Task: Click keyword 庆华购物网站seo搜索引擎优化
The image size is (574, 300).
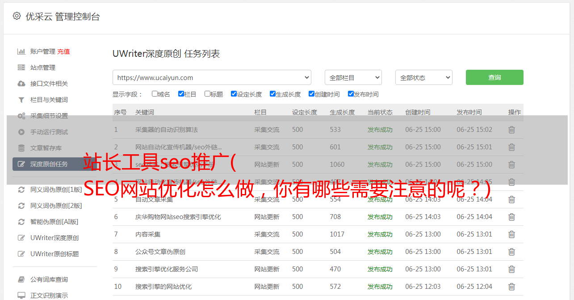Action: (x=178, y=217)
